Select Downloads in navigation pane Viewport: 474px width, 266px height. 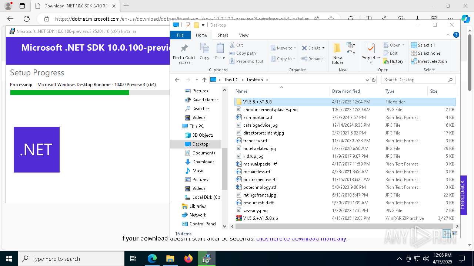coord(203,161)
